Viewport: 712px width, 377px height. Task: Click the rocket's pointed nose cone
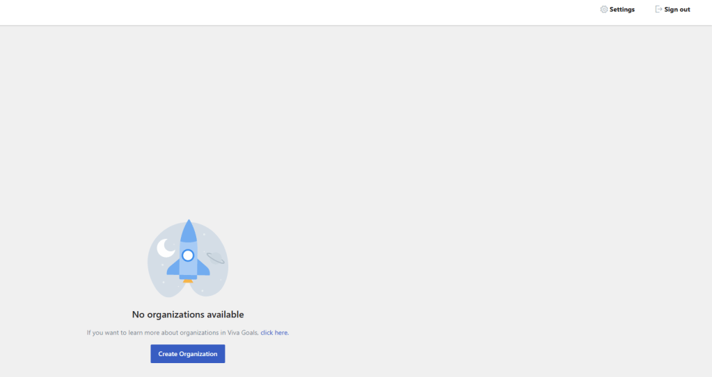click(188, 230)
